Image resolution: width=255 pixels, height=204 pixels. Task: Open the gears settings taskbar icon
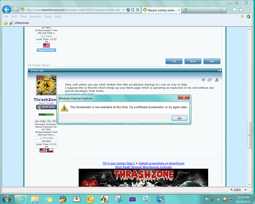pos(146,199)
